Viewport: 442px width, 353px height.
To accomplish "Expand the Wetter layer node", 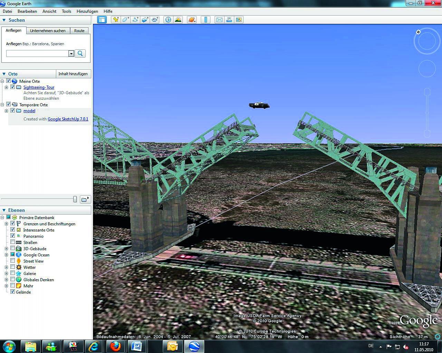I will pos(6,267).
